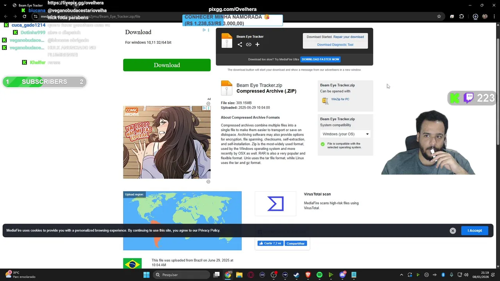The width and height of the screenshot is (500, 281).
Task: Click the VirusTotal logo icon
Action: click(x=275, y=204)
